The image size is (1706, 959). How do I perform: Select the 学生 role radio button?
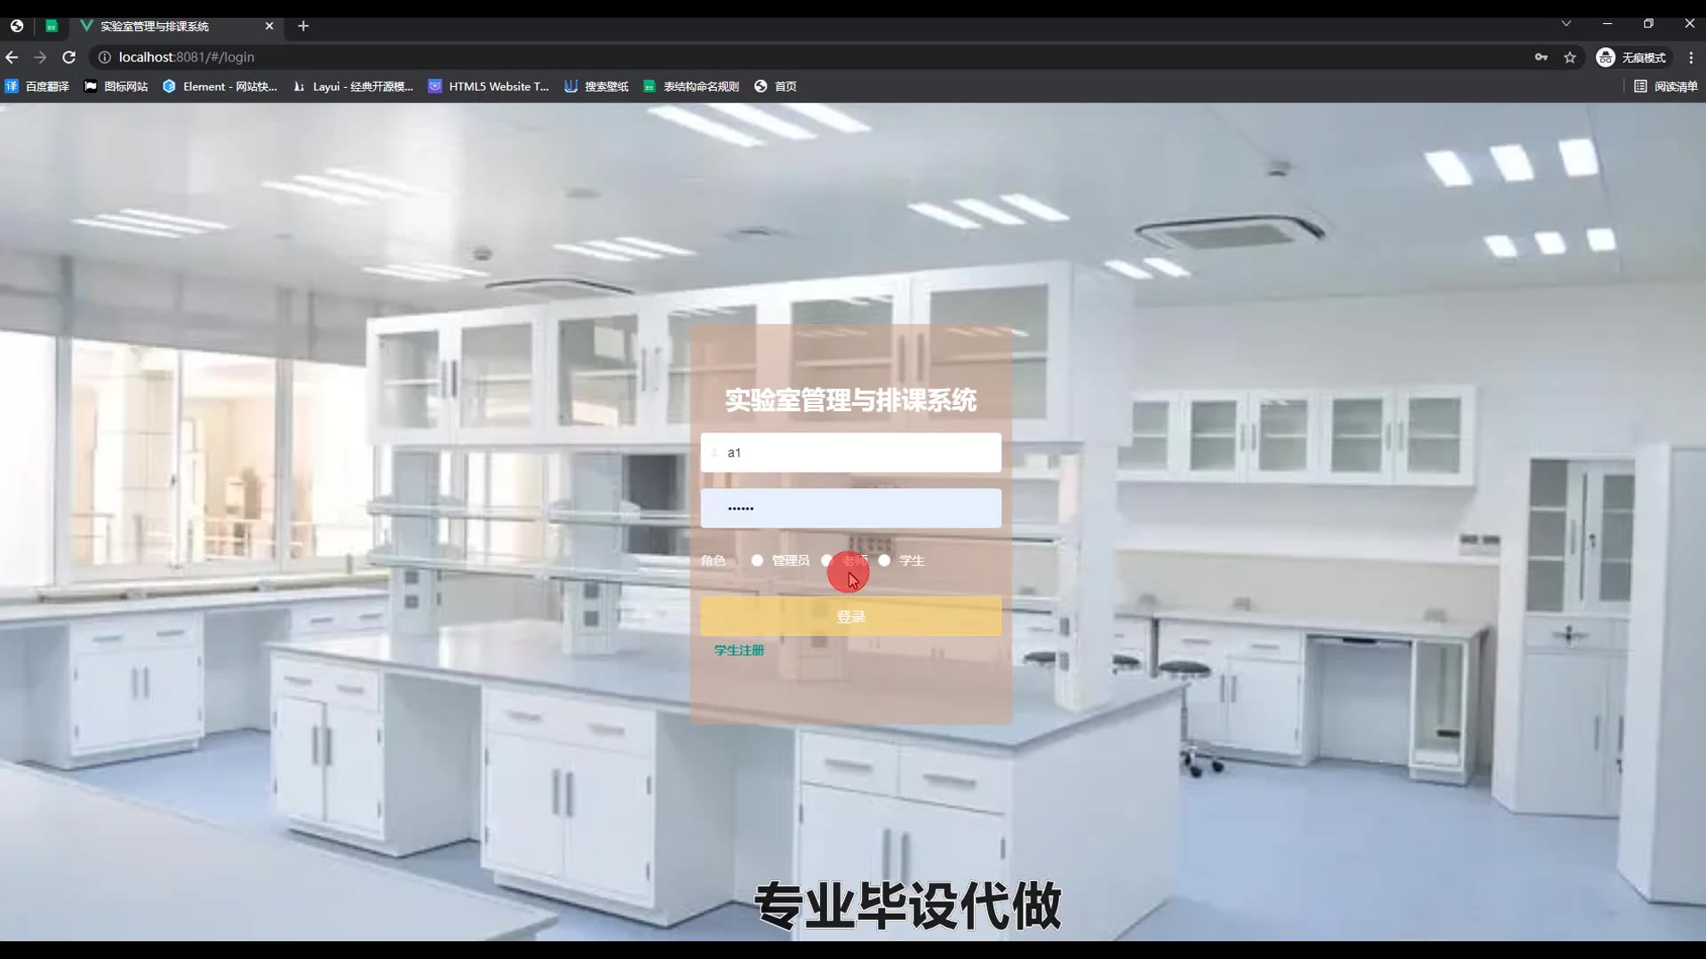pyautogui.click(x=884, y=560)
